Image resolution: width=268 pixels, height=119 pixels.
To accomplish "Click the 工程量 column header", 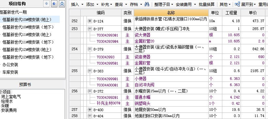I will pyautogui.click(x=231, y=13).
